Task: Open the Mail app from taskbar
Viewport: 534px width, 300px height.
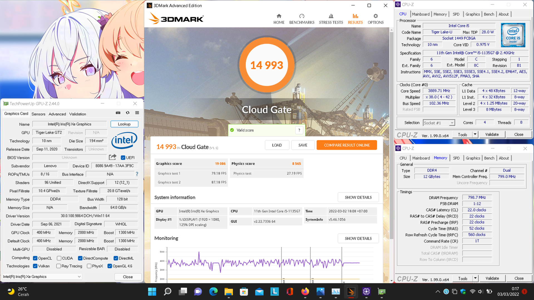Action: coord(259,291)
